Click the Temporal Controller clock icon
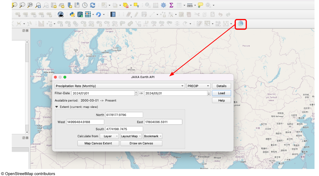Viewport: 319px width, 176px height. point(85,5)
